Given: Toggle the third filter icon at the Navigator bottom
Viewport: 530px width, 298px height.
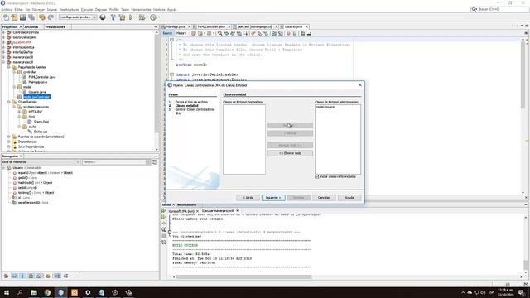Looking at the screenshot, I should [x=22, y=276].
